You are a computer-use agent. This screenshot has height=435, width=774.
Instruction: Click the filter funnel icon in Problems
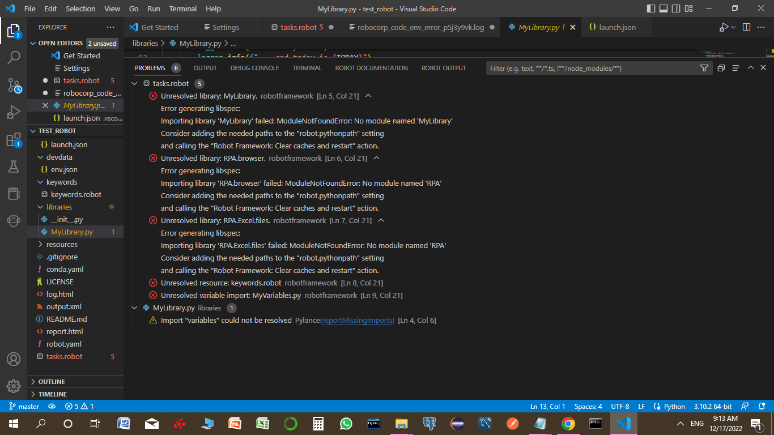click(704, 68)
